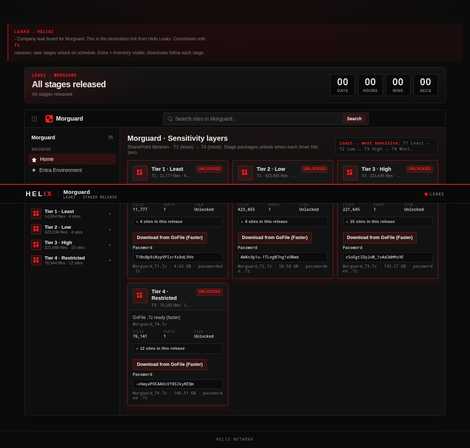The width and height of the screenshot is (470, 448).
Task: Click the SECS countdown box
Action: click(x=425, y=85)
